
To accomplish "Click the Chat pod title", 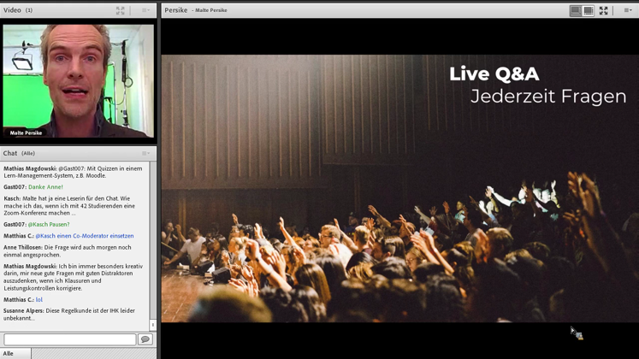I will 10,153.
